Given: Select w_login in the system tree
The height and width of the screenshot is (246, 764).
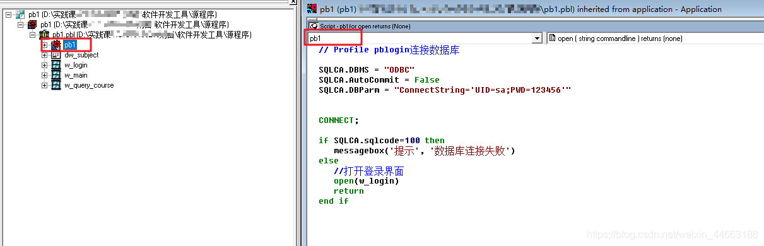Looking at the screenshot, I should tap(76, 65).
